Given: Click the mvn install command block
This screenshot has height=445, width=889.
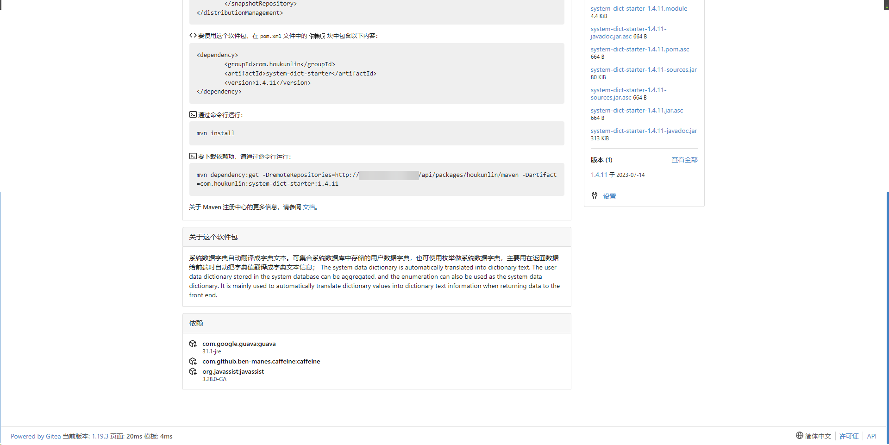Looking at the screenshot, I should [x=376, y=133].
